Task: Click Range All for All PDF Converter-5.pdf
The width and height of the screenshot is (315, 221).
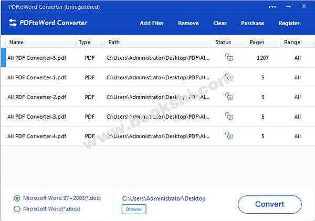Action: pos(298,58)
